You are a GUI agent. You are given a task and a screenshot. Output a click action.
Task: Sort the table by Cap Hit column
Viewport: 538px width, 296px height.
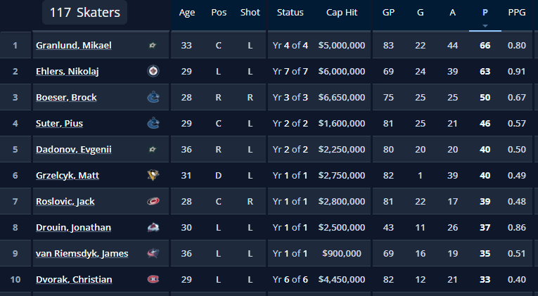[342, 13]
